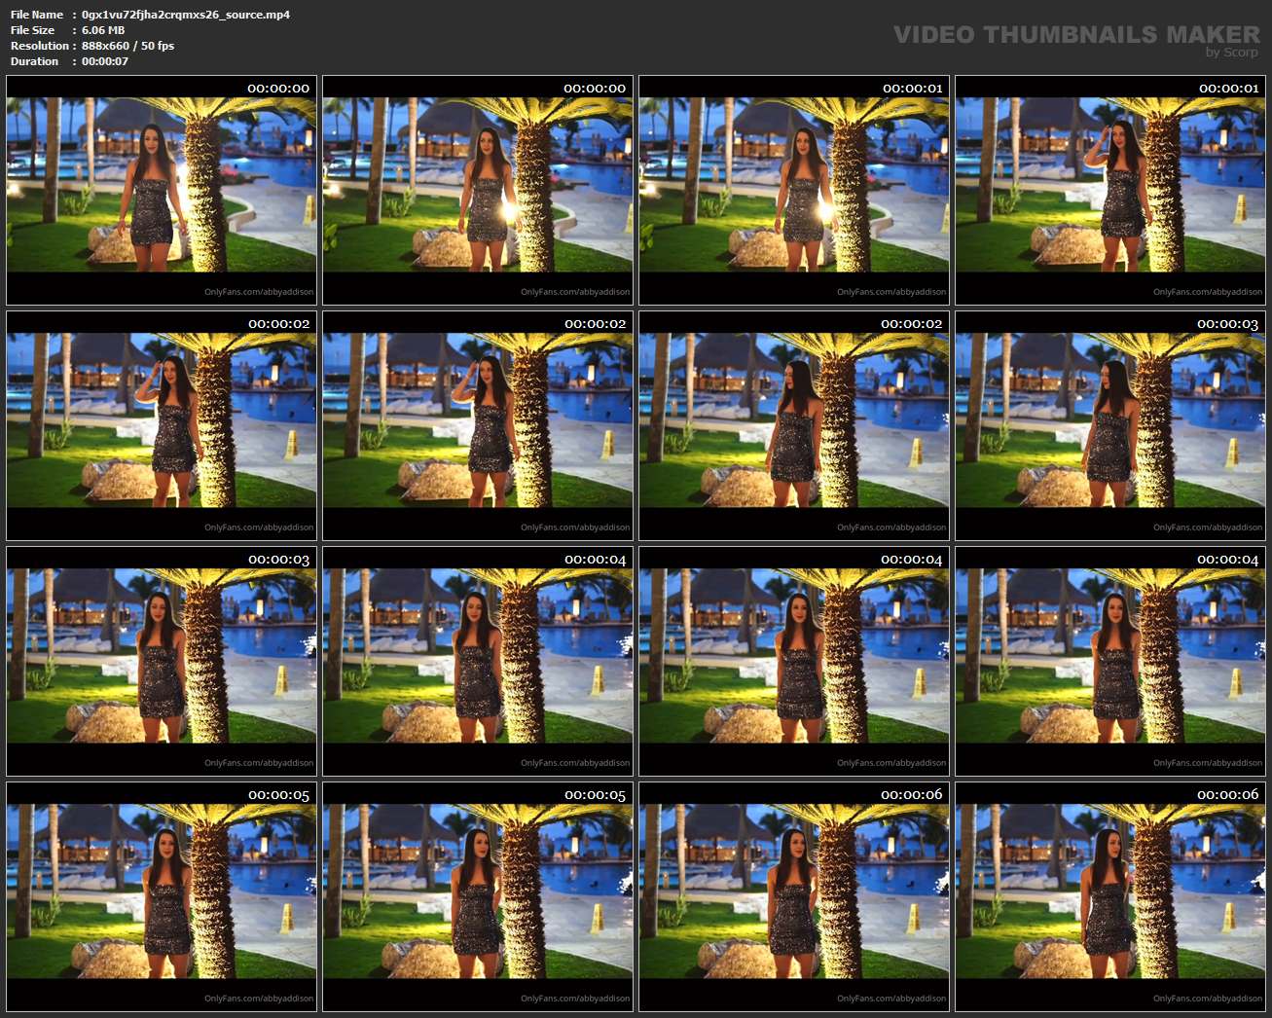
Task: Select the second frame stamped 00:00:01
Action: 1110,190
